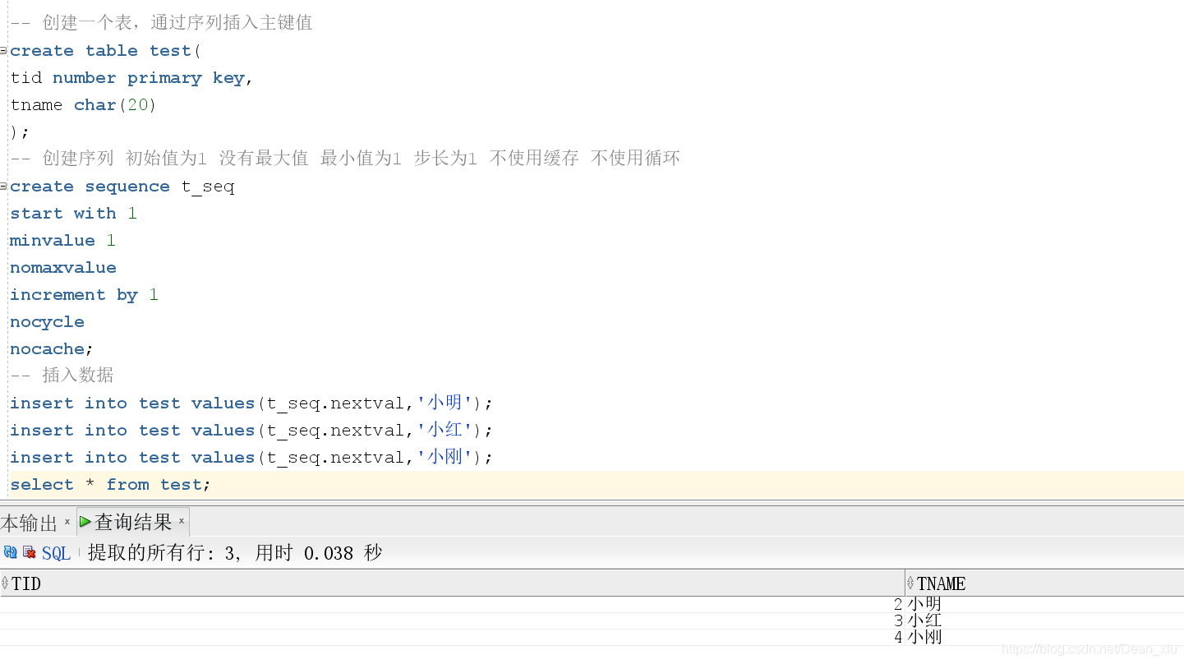Viewport: 1184px width, 664px height.
Task: Close the 查询结果 tab
Action: click(182, 521)
